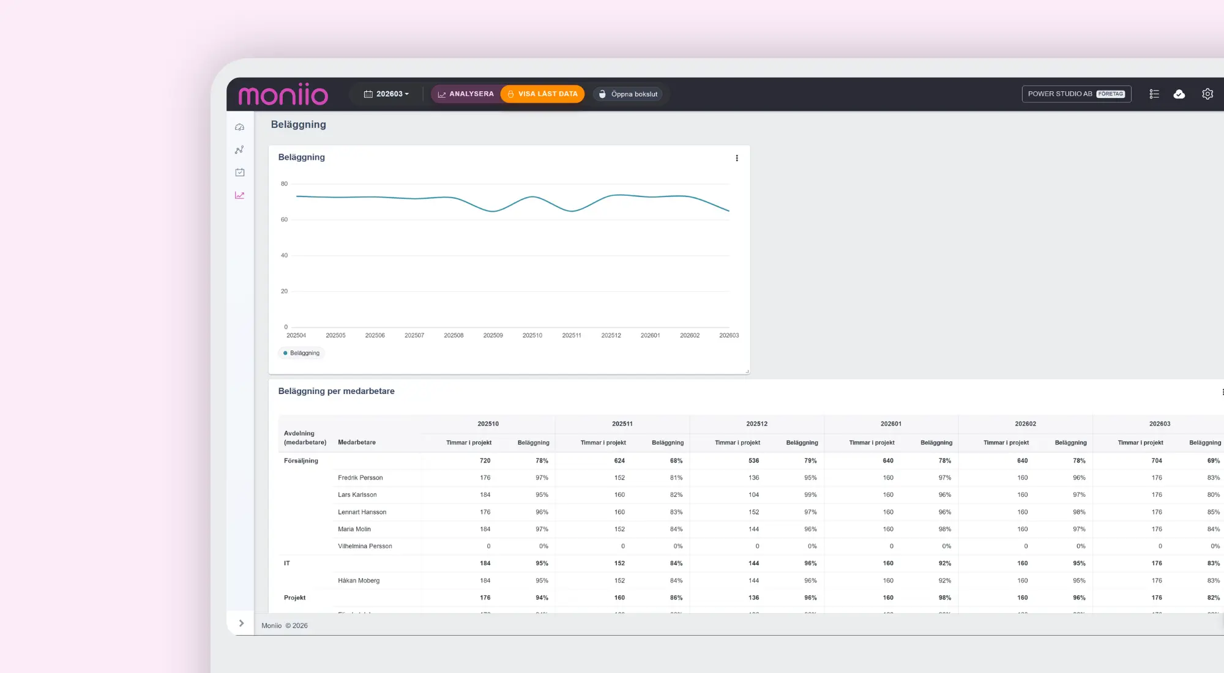
Task: Open the 202603 period dropdown
Action: click(386, 94)
